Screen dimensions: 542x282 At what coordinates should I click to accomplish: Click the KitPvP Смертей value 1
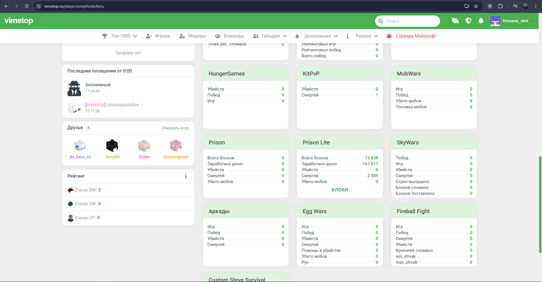[x=377, y=95]
